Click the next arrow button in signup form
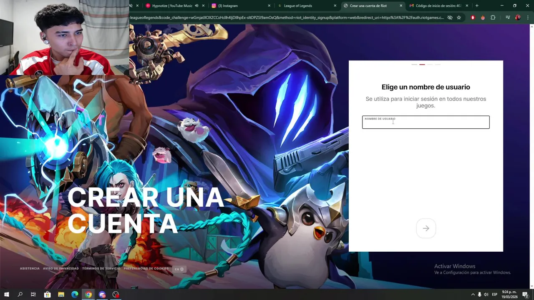The height and width of the screenshot is (300, 534). click(426, 228)
